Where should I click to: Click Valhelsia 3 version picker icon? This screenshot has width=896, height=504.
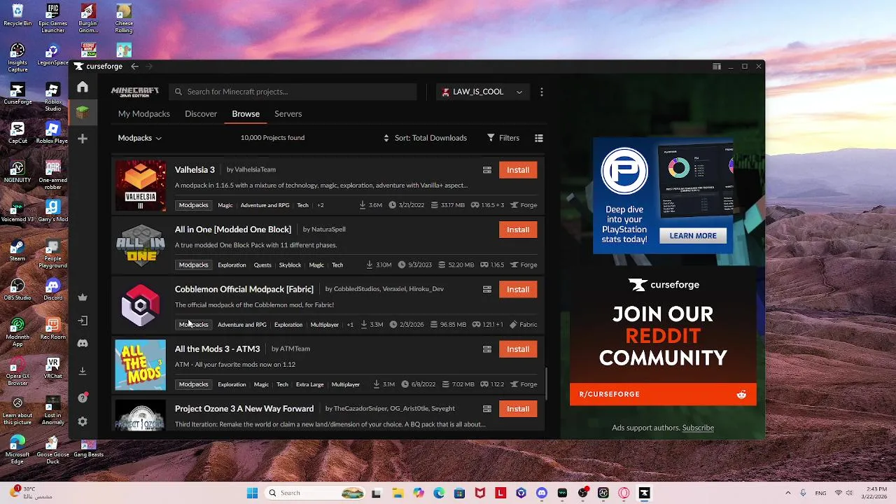[x=487, y=170]
